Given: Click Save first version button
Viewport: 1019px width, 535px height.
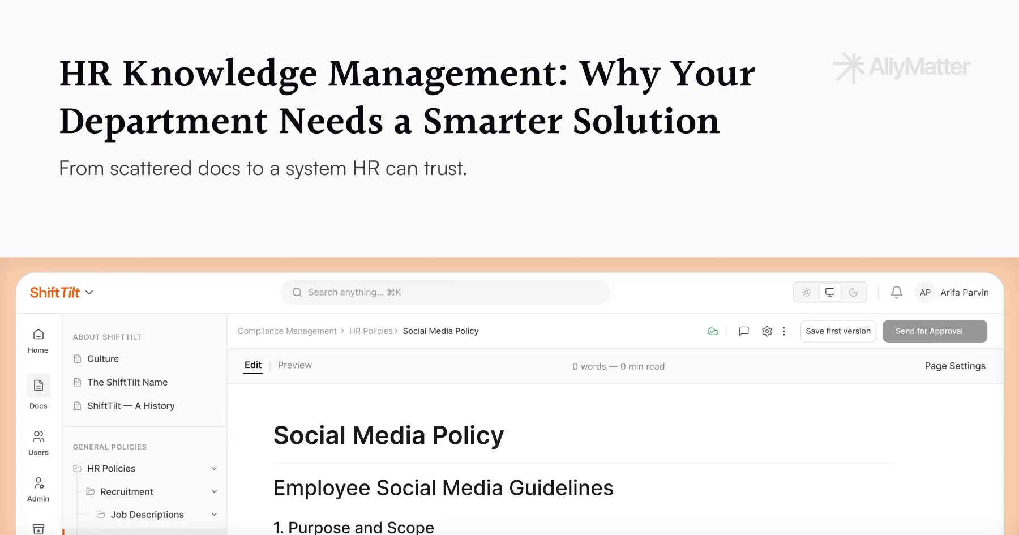Looking at the screenshot, I should pyautogui.click(x=838, y=331).
